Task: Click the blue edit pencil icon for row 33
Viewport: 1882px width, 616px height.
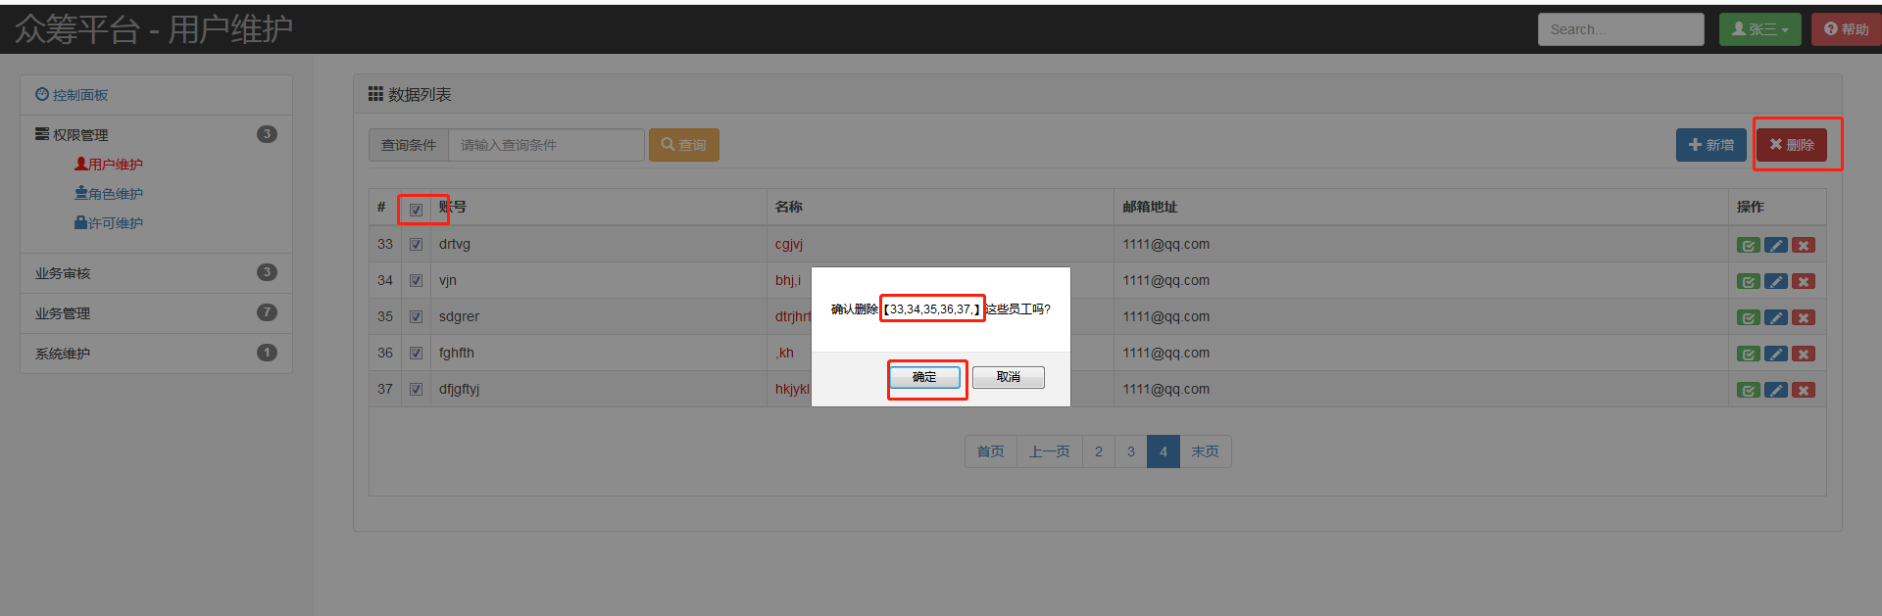Action: (1775, 245)
